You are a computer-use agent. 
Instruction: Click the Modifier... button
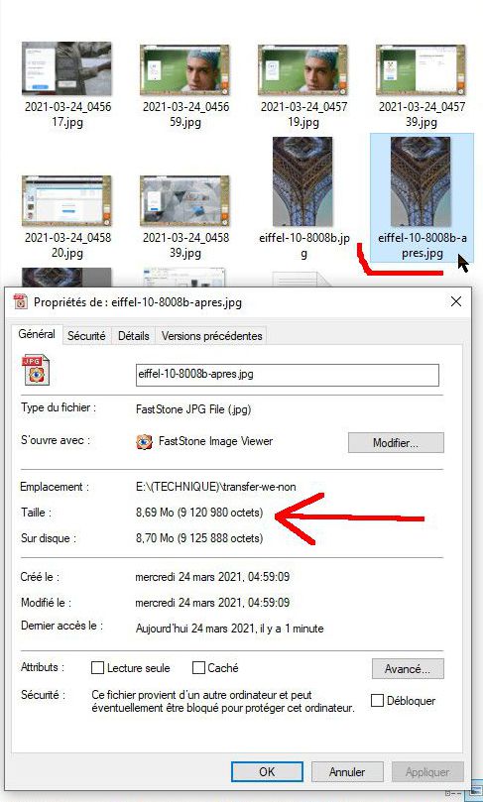pyautogui.click(x=396, y=442)
